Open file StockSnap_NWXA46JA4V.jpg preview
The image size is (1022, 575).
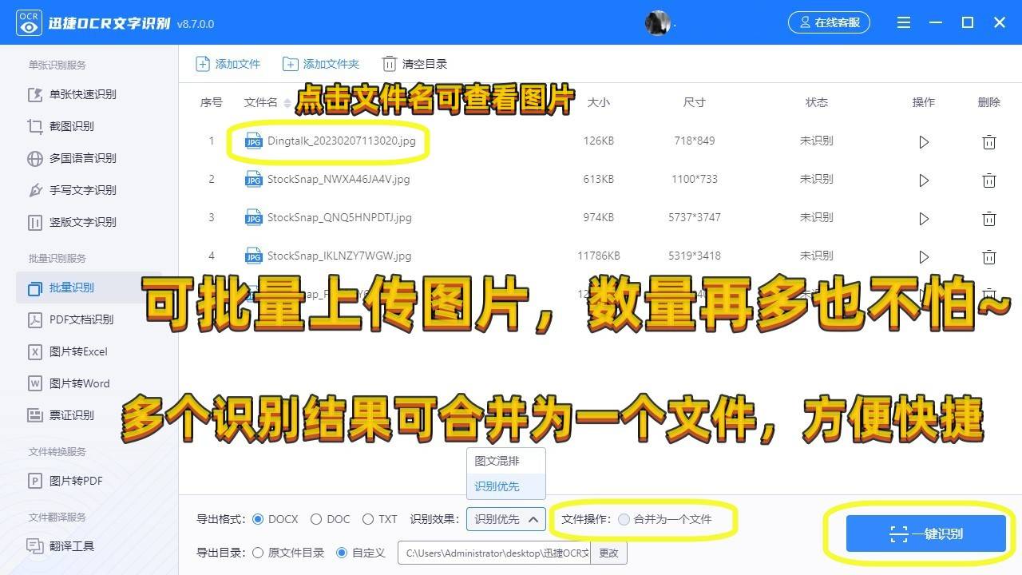[339, 179]
